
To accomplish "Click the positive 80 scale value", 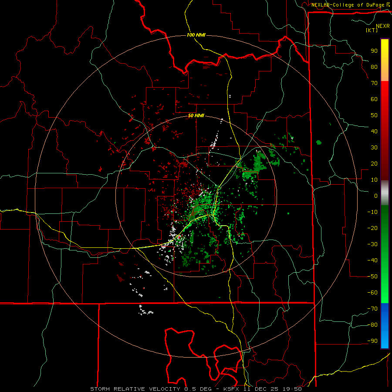I will [374, 67].
